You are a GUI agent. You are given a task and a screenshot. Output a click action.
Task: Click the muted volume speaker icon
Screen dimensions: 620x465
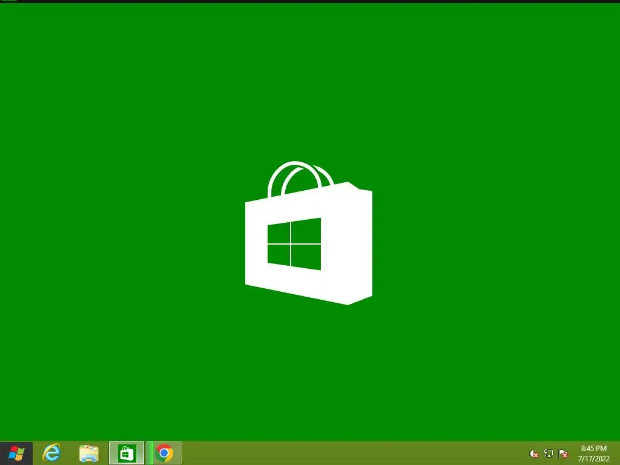[534, 453]
